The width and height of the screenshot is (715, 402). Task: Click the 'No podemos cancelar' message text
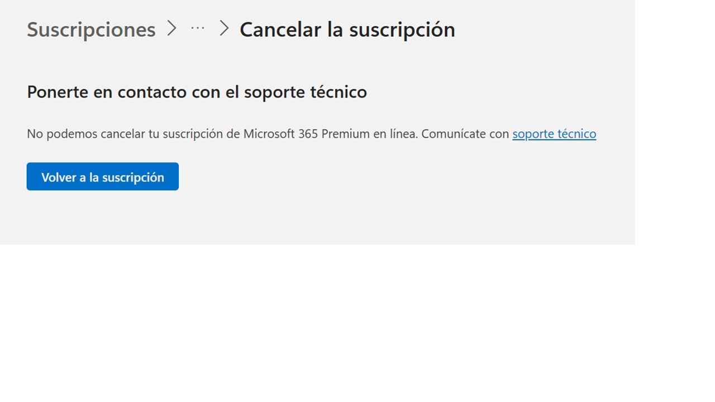269,134
